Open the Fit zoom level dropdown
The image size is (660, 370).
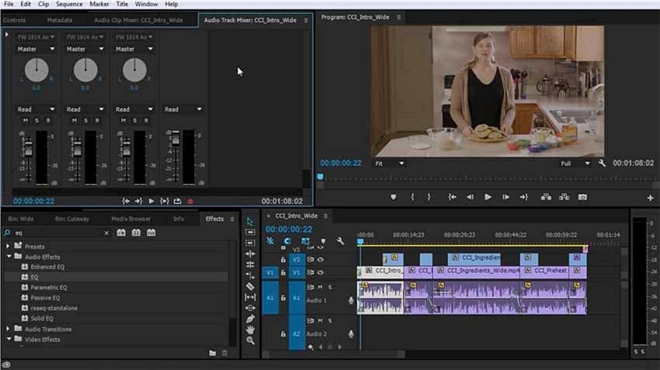point(389,164)
